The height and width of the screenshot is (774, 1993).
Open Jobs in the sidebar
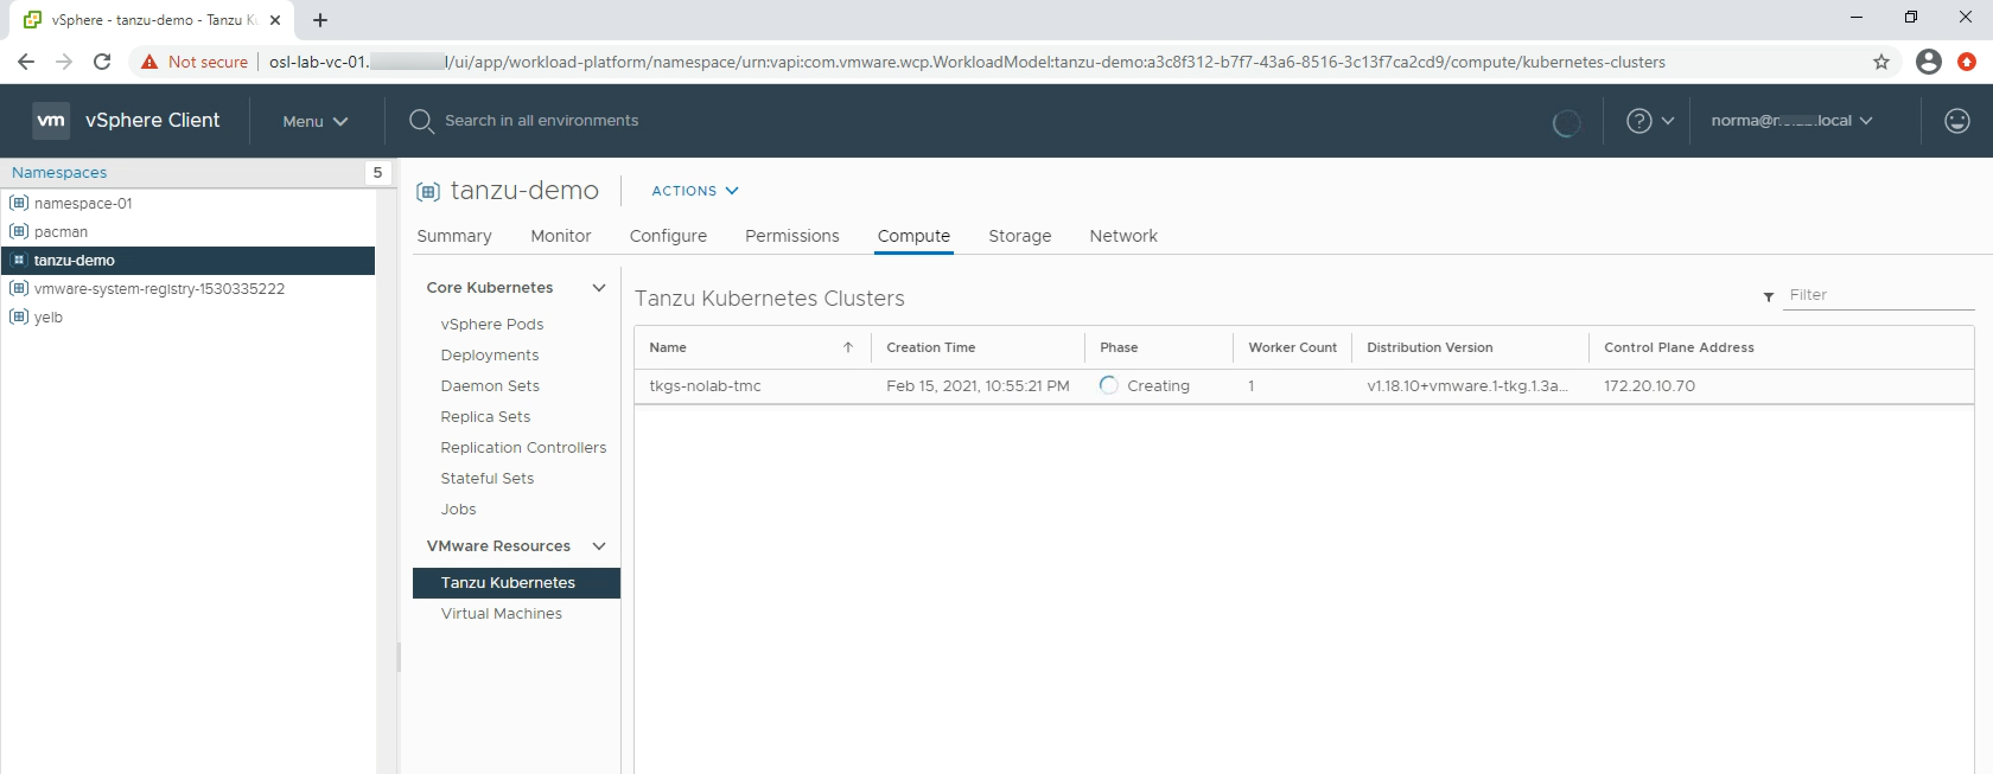pyautogui.click(x=458, y=510)
